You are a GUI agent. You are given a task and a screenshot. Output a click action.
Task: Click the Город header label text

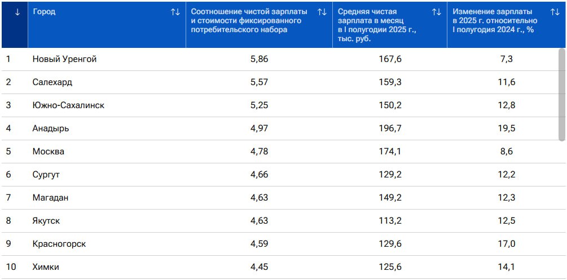[x=45, y=12]
